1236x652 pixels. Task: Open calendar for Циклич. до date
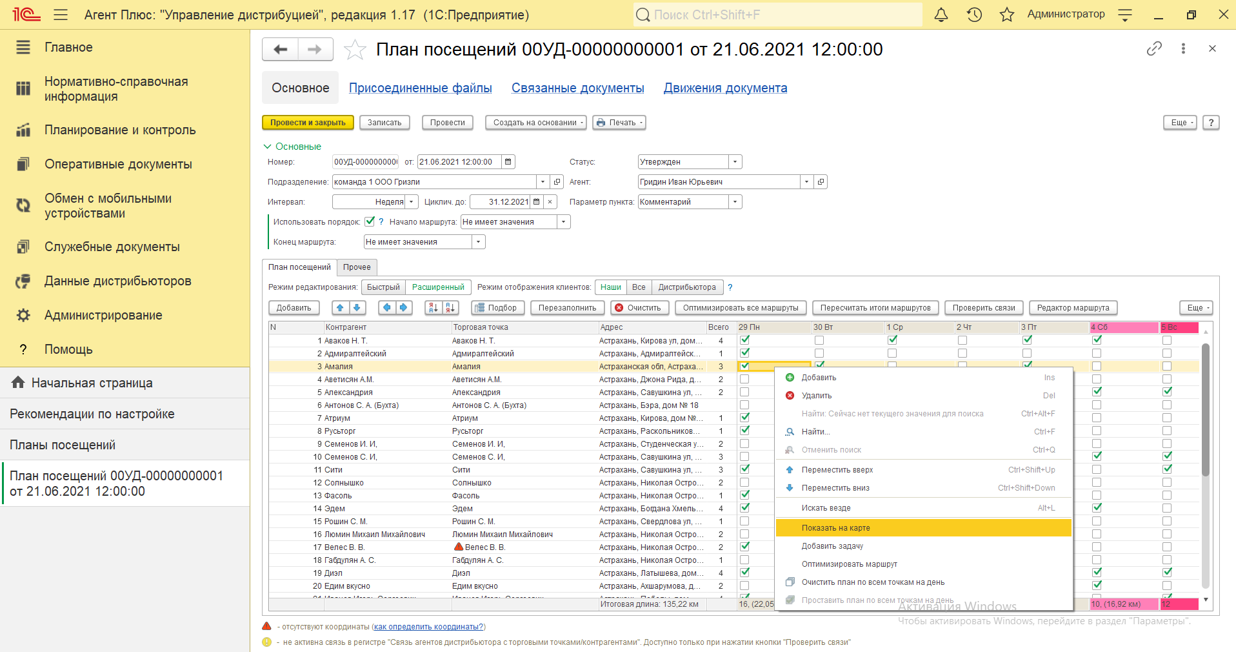(536, 202)
